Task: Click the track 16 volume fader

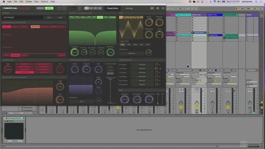Action: tap(185, 101)
